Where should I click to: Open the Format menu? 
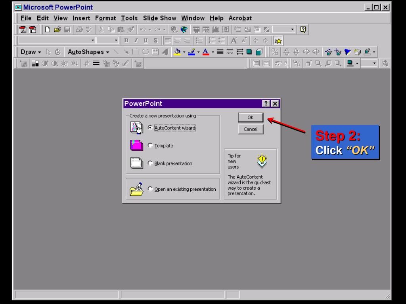click(105, 18)
